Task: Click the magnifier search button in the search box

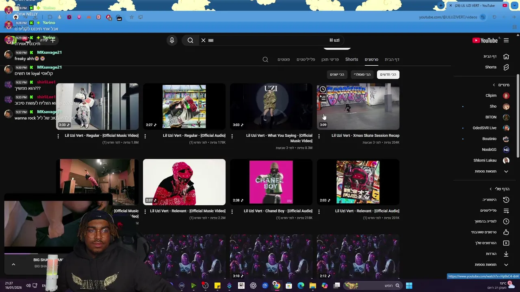Action: pyautogui.click(x=190, y=40)
